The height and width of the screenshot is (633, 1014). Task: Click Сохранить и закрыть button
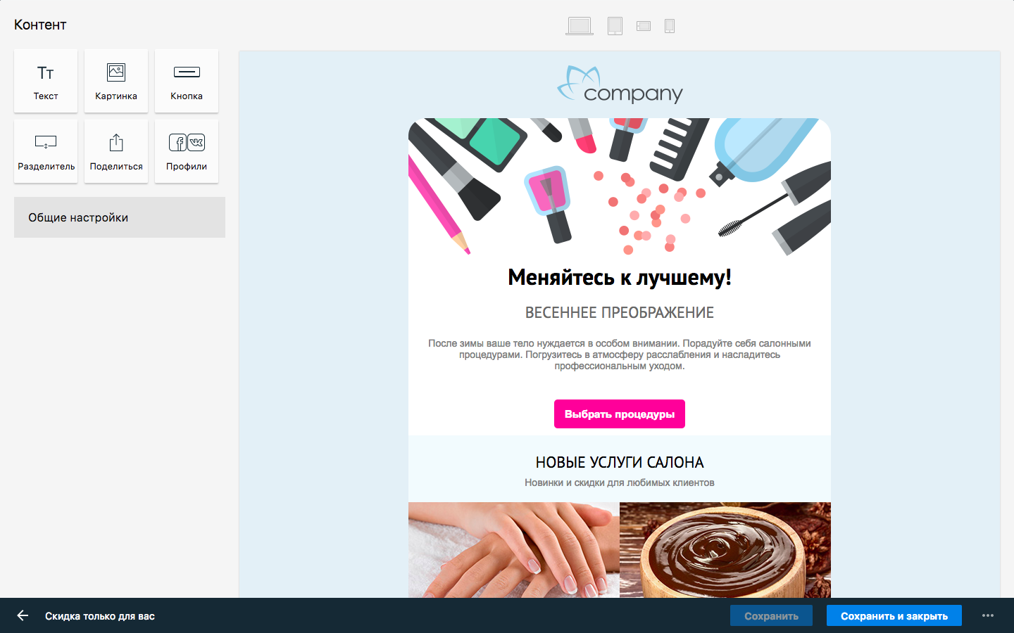894,615
